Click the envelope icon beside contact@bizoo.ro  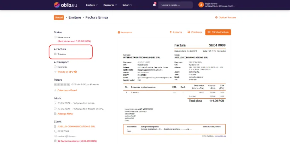pos(55,136)
